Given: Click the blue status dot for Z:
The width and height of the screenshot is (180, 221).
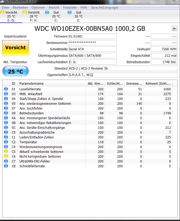Looking at the screenshot, I should coord(70,12).
